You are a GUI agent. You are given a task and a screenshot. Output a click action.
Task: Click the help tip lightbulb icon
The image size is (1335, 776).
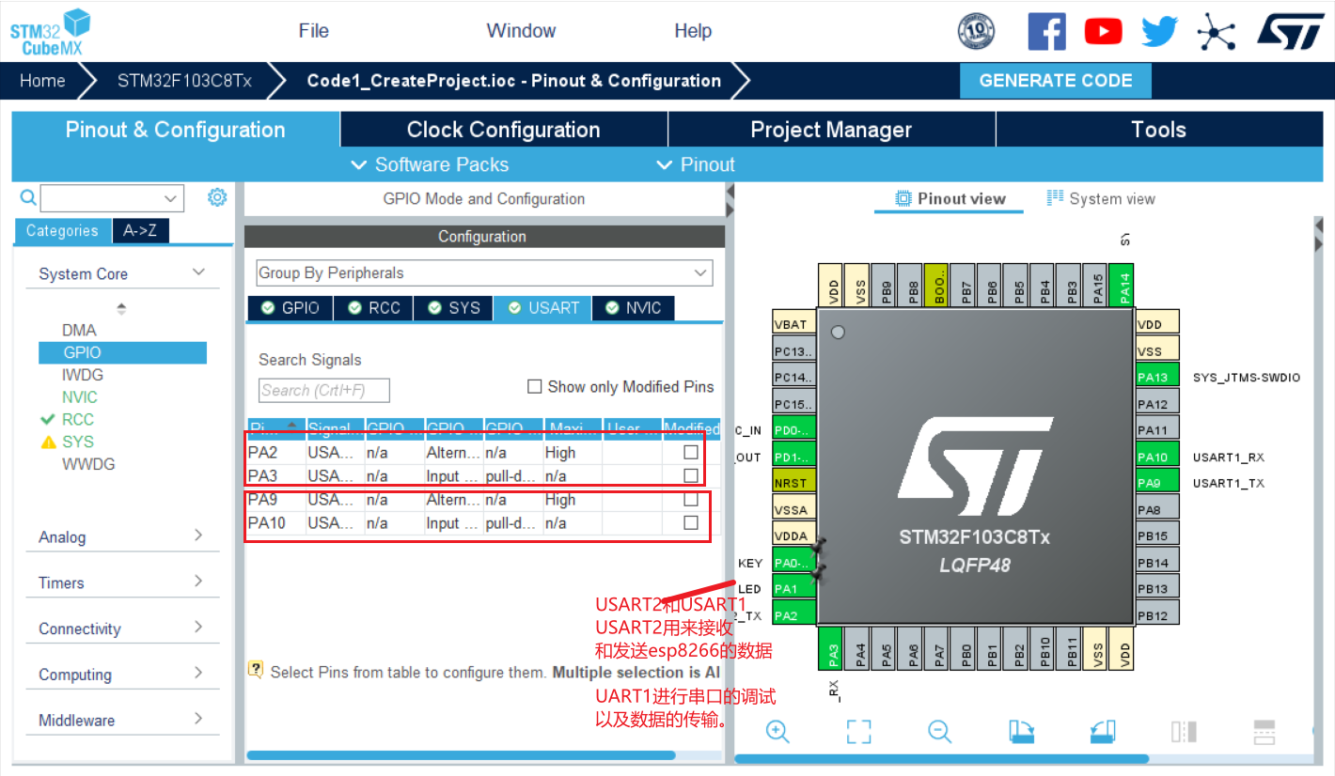[255, 670]
